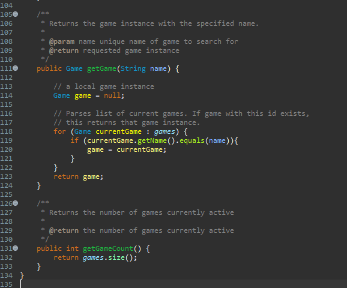Place cursor on empty line 135
The width and height of the screenshot is (347, 288).
coord(184,284)
